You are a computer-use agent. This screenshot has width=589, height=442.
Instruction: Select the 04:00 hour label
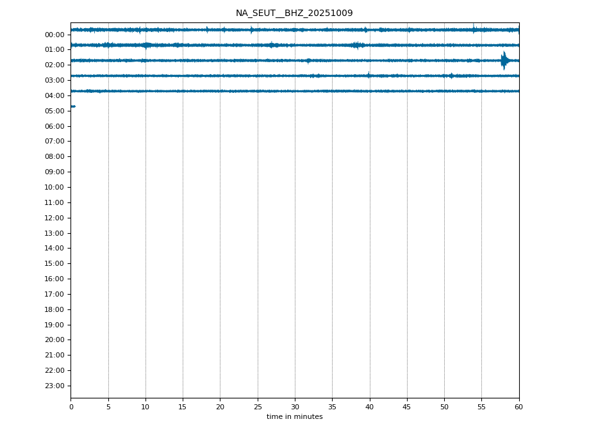(54, 96)
